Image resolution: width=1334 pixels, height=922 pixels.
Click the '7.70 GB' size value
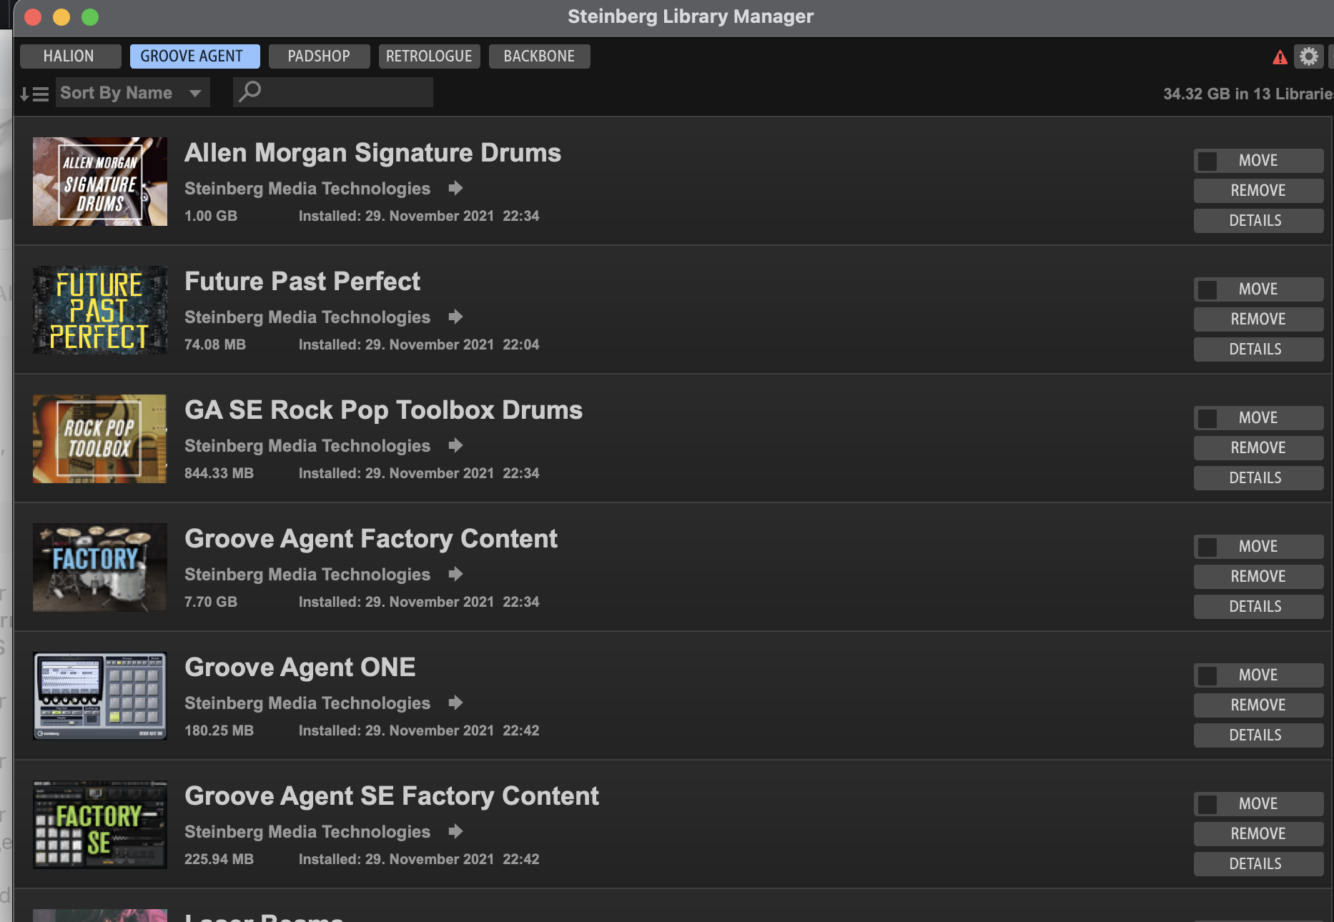tap(211, 602)
